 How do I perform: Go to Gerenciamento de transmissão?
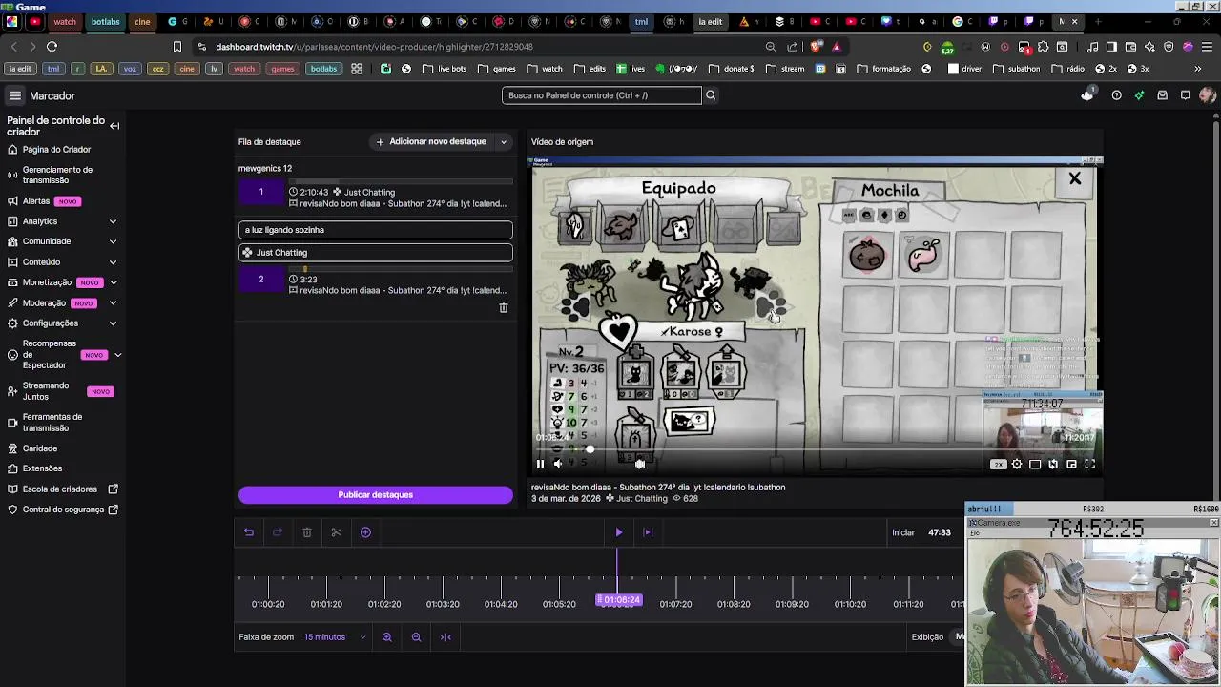tap(59, 175)
